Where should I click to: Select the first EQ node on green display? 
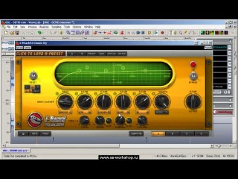click(x=79, y=70)
